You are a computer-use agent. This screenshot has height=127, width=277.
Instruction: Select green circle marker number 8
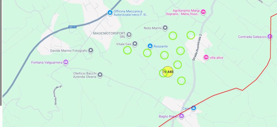(x=180, y=51)
